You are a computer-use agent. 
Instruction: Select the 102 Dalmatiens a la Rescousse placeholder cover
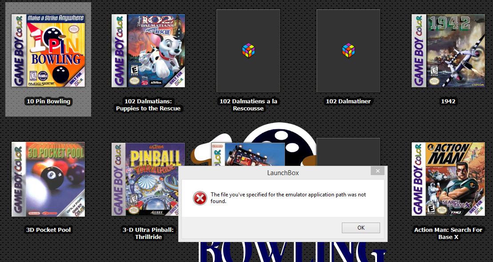[249, 51]
